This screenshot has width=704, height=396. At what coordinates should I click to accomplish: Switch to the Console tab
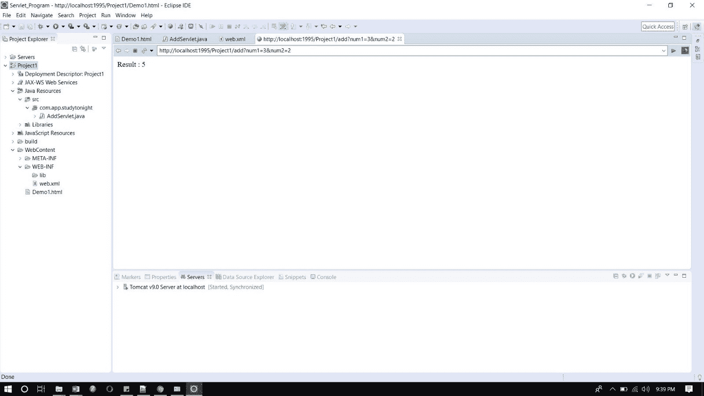(326, 277)
